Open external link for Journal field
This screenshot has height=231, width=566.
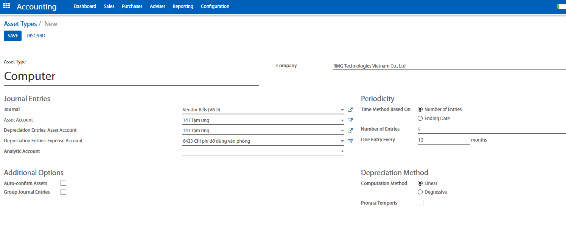coord(350,110)
